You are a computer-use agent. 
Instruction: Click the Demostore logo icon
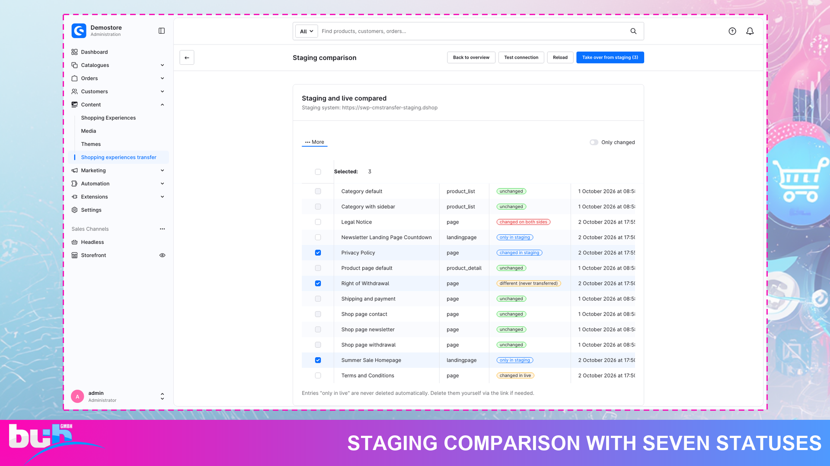click(79, 31)
